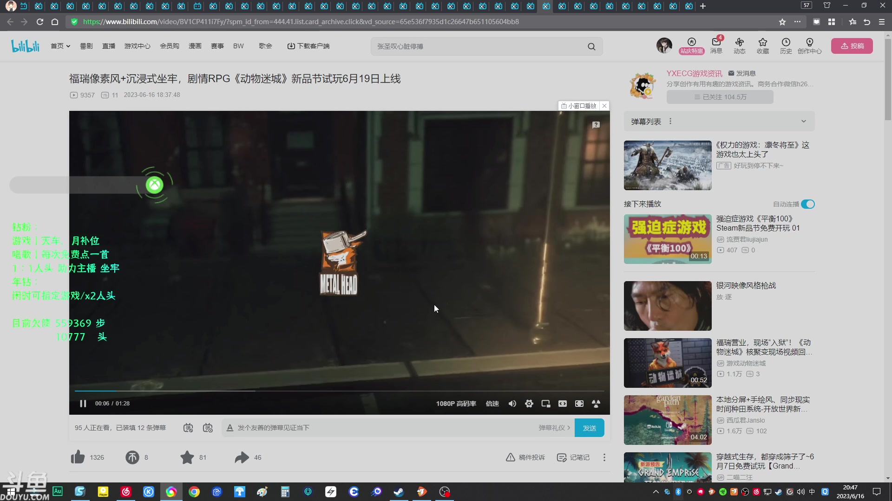Open 银河映像风格枪战 video thumbnail

[668, 306]
